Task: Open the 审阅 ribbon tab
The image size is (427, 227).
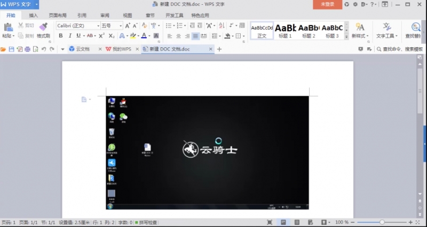Action: pos(105,15)
